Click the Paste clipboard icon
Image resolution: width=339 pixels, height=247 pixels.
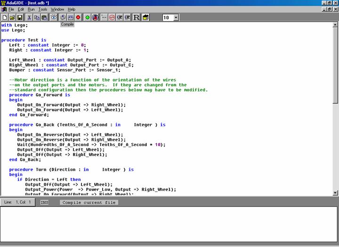44,17
